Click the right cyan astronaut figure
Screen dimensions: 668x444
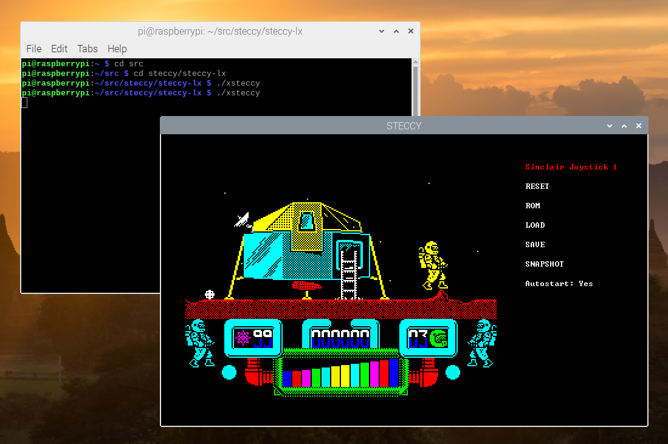click(x=482, y=343)
